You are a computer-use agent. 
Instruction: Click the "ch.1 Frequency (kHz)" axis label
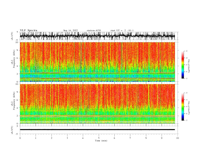tap(13, 59)
